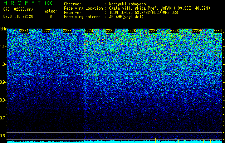Viewport: 225px width, 143px height.
Task: Click the Observer field label
Action: pos(73,4)
